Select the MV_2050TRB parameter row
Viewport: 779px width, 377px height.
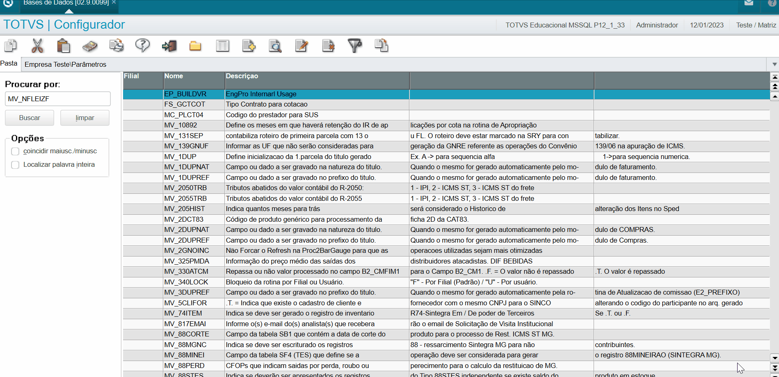446,188
